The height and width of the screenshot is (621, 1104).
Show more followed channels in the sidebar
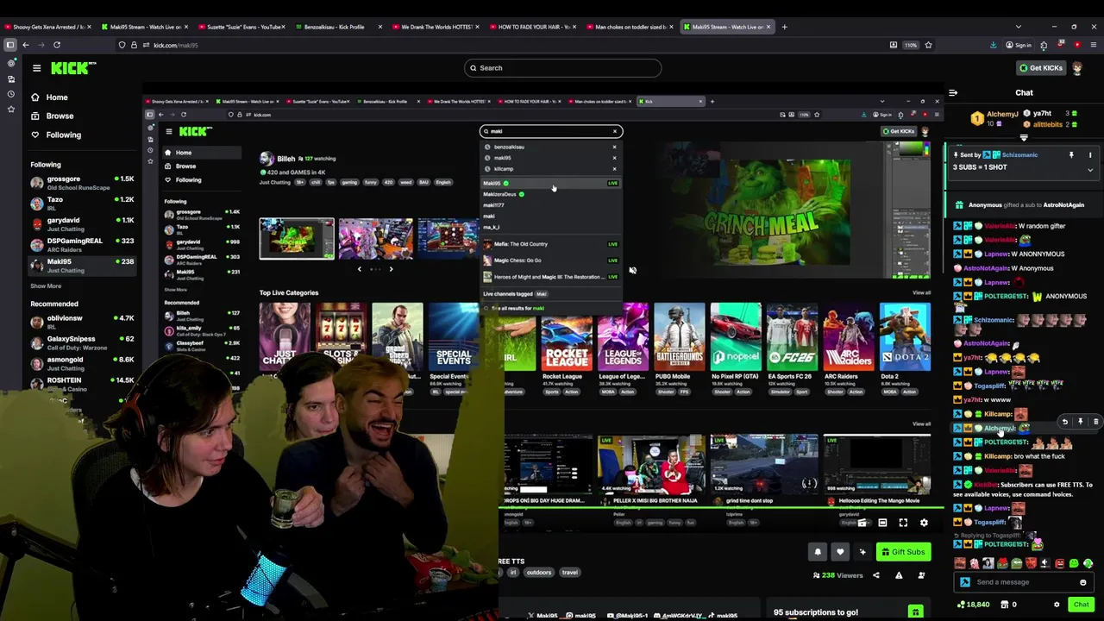point(46,286)
